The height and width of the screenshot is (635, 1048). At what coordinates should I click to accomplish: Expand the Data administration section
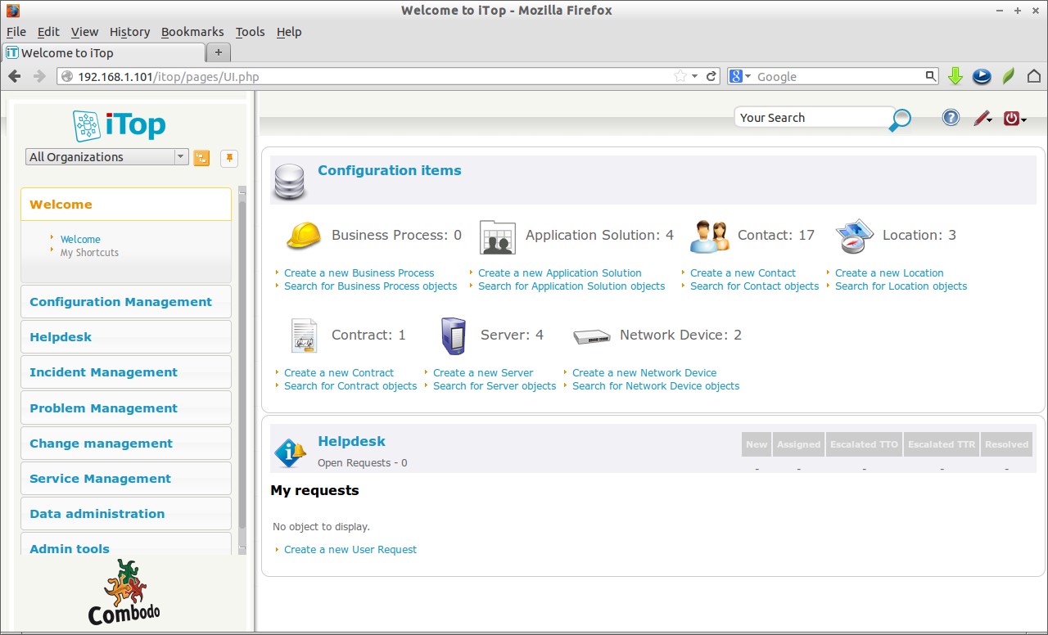(x=126, y=514)
